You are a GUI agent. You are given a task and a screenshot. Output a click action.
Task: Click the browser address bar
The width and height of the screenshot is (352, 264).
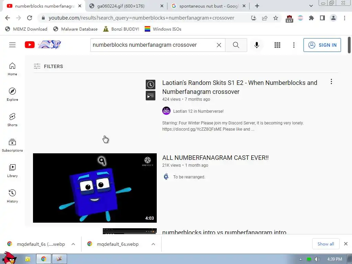[x=141, y=18]
